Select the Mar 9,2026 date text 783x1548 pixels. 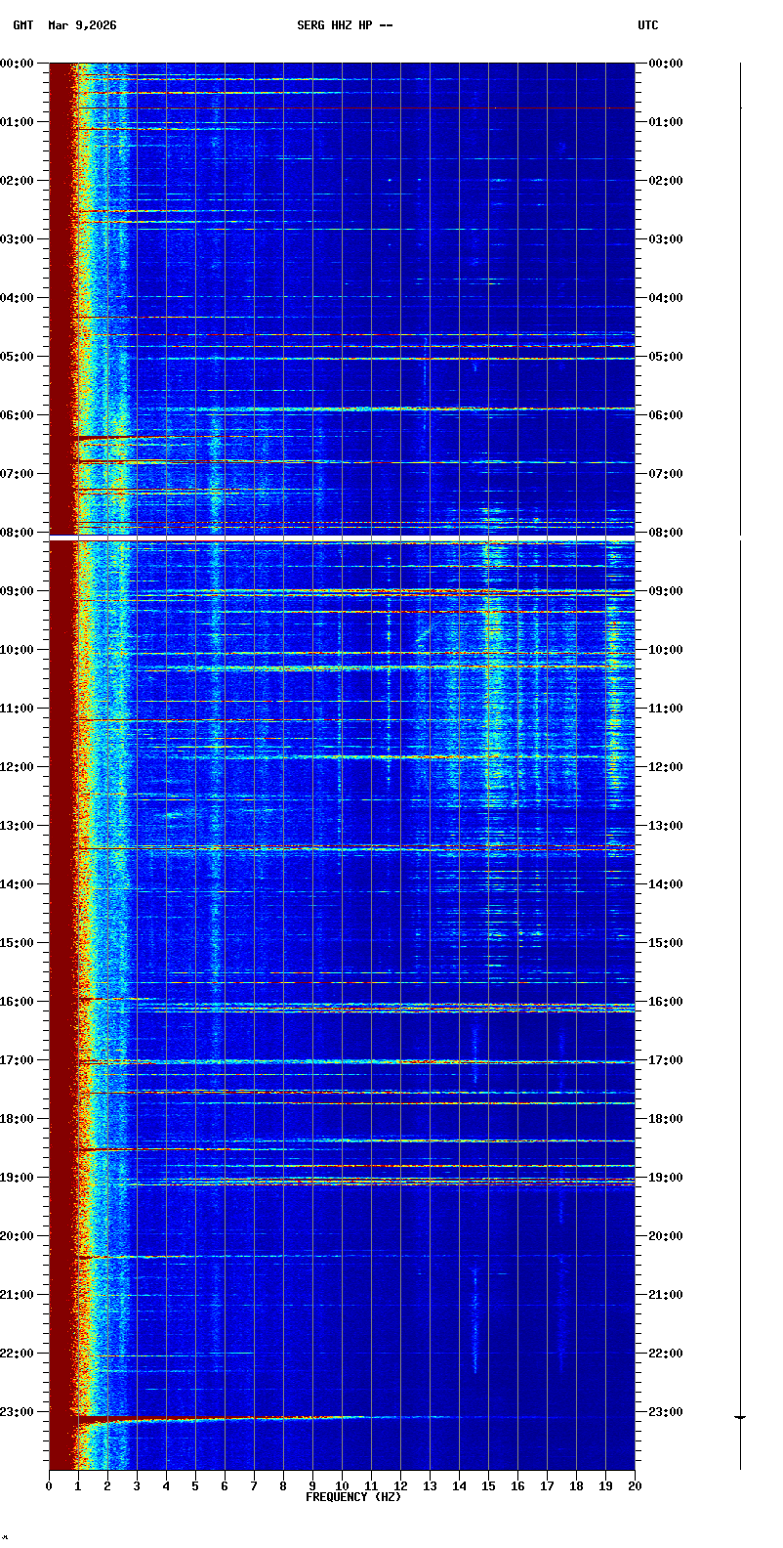[82, 25]
